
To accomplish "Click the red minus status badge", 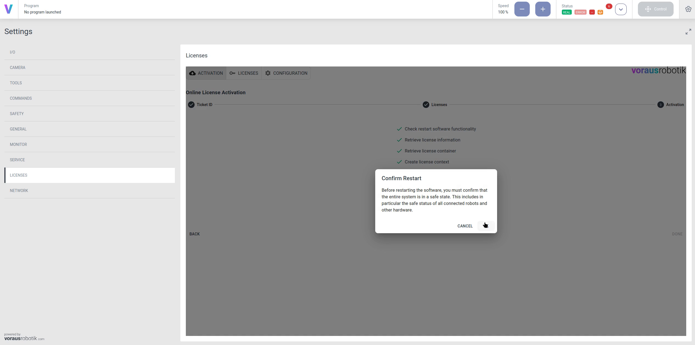I will coord(592,12).
